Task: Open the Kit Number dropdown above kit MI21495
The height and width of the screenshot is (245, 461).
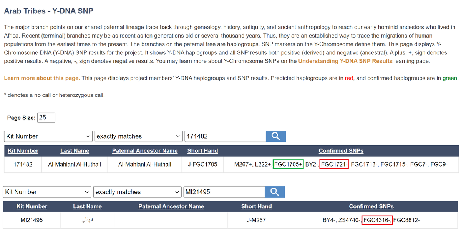Action: (47, 192)
